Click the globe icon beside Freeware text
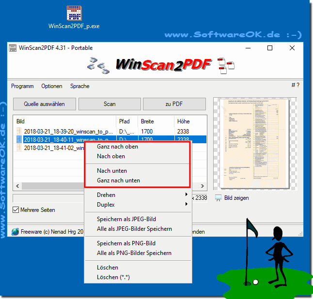The width and height of the screenshot is (313, 299). (x=15, y=232)
